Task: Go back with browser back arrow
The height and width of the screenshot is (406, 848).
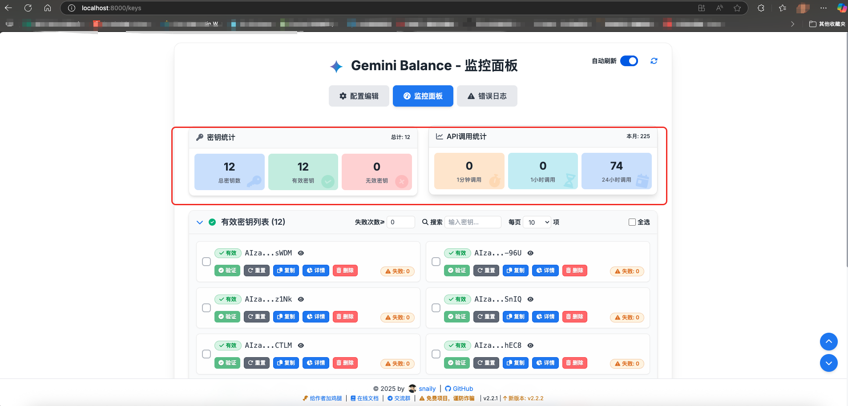Action: (x=8, y=8)
